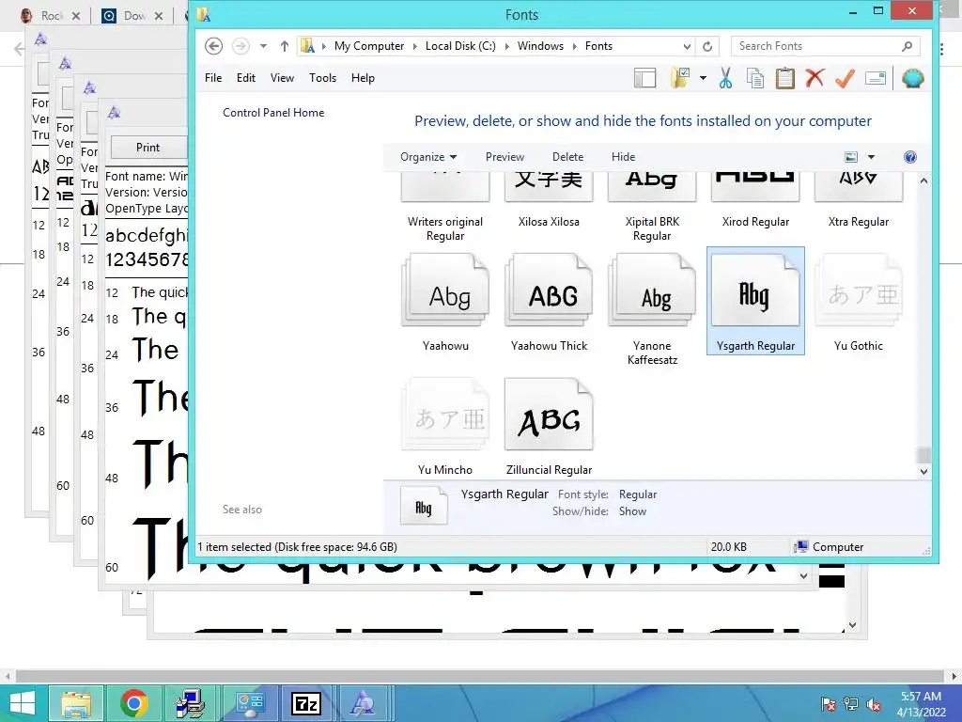This screenshot has width=962, height=722.
Task: Click the blue shell icon in toolbar
Action: [913, 79]
